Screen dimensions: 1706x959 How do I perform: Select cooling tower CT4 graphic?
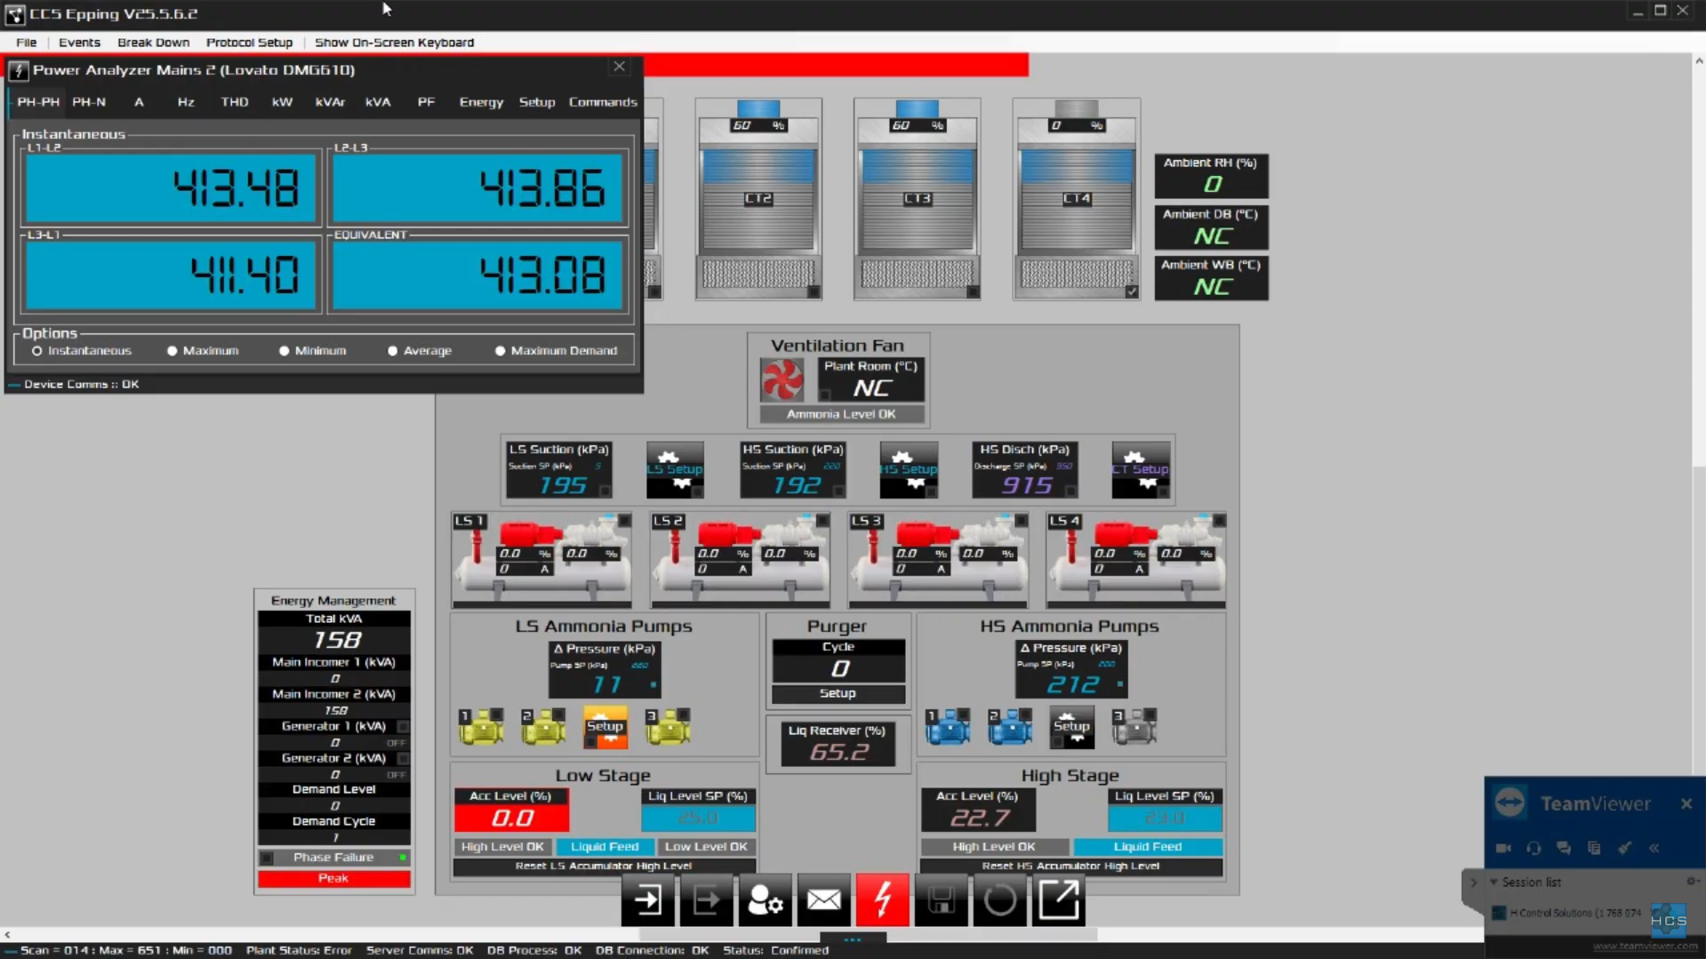click(x=1076, y=199)
